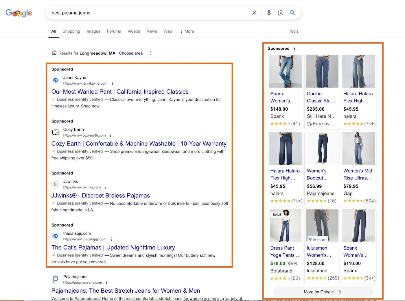Click Spanx Women's product title at $148.00
Screen dimensions: 405x301
[x=282, y=97]
